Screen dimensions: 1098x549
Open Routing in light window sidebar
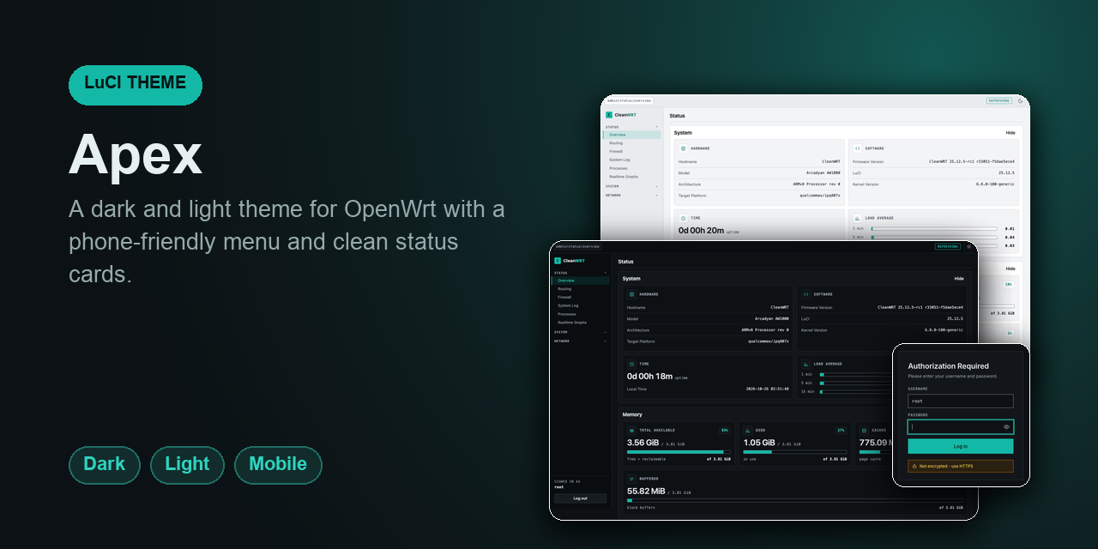point(631,143)
